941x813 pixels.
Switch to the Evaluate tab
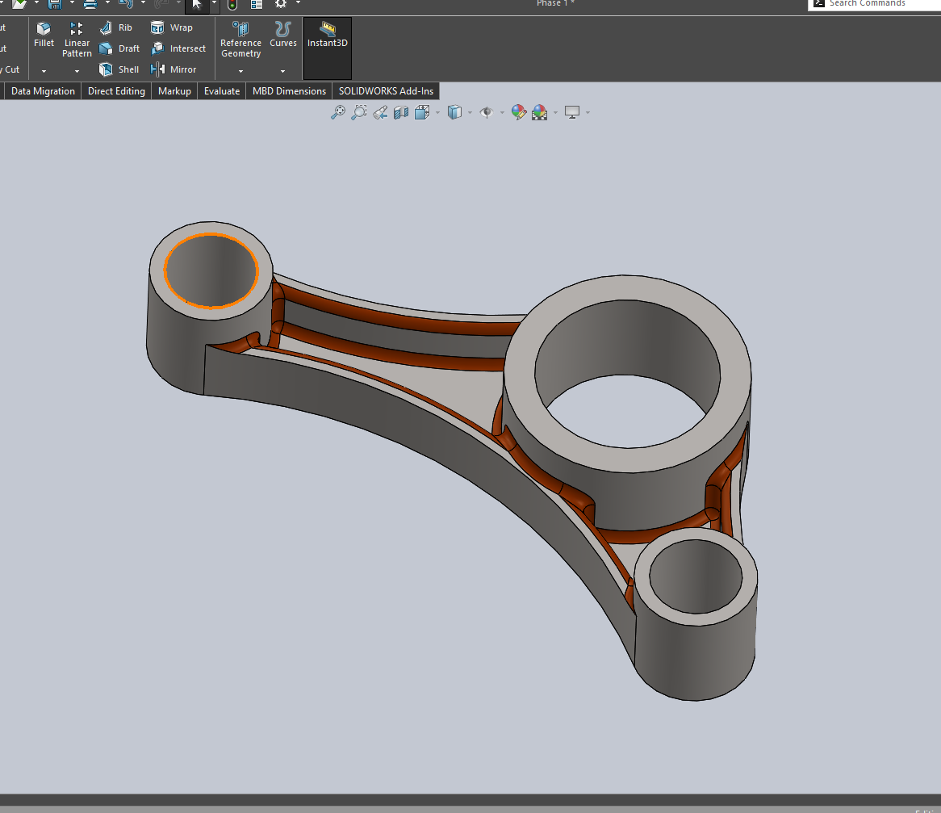(x=221, y=90)
